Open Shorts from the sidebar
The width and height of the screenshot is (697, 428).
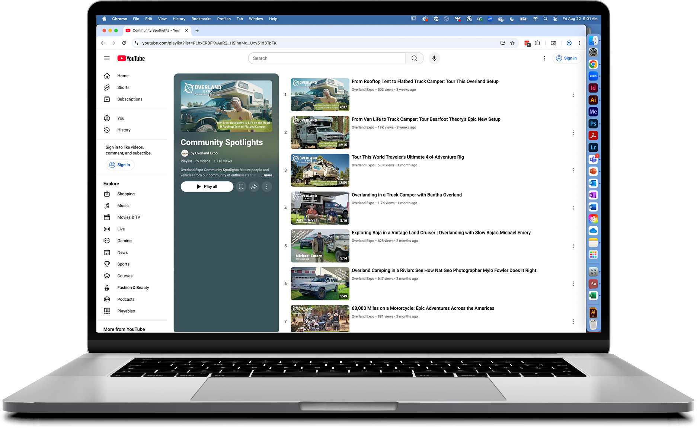pyautogui.click(x=123, y=87)
